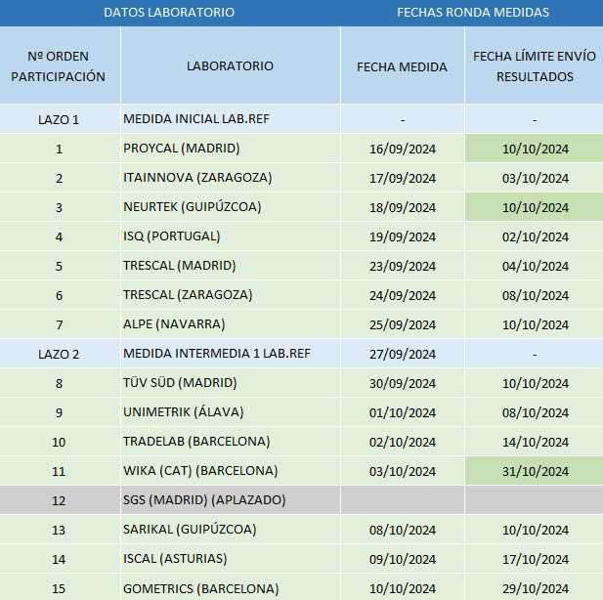Select deadline date 03/10/2024

coord(535,178)
